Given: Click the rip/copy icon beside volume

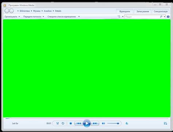Looking at the screenshot, I should pos(127,123).
